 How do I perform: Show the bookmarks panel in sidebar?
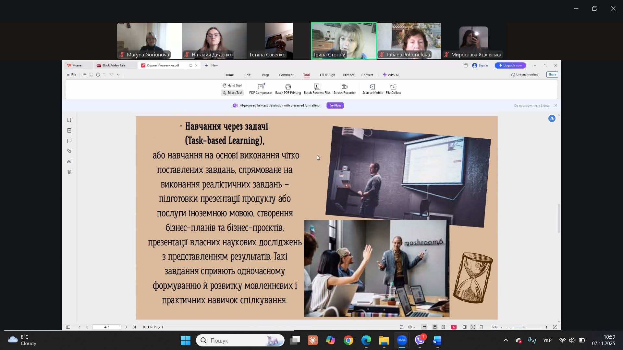coord(69,120)
